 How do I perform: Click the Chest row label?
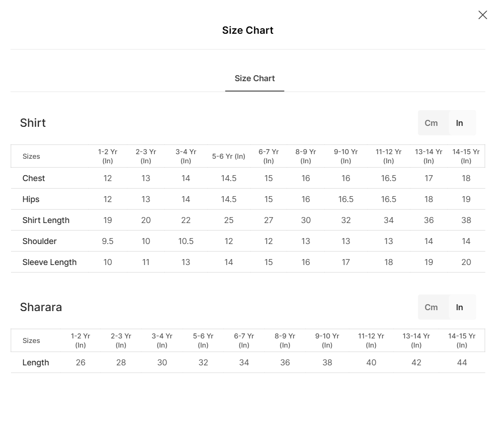(34, 178)
